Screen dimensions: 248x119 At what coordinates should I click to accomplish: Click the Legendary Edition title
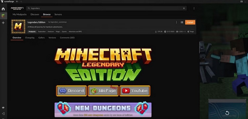36,22
